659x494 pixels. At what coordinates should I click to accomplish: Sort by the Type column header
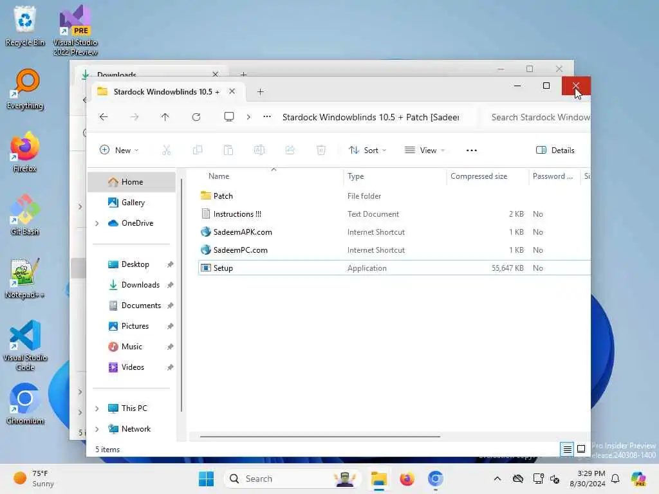394,176
